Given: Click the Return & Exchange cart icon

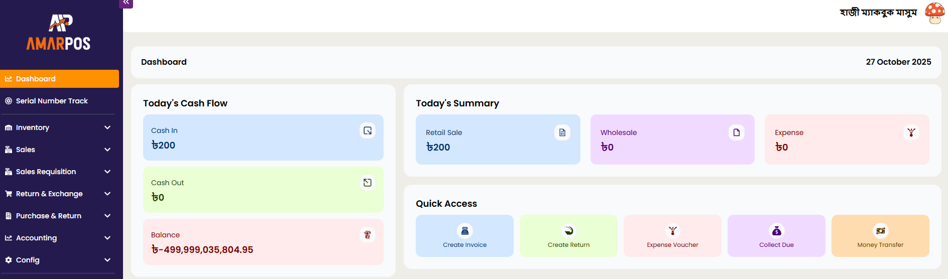Looking at the screenshot, I should (9, 194).
